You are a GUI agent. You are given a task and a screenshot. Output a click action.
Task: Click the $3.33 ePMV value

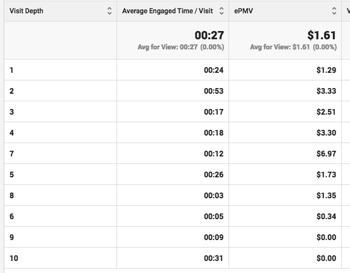pos(326,91)
